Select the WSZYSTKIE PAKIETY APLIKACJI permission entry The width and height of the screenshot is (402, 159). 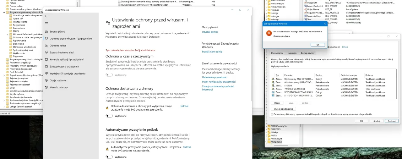point(334,92)
